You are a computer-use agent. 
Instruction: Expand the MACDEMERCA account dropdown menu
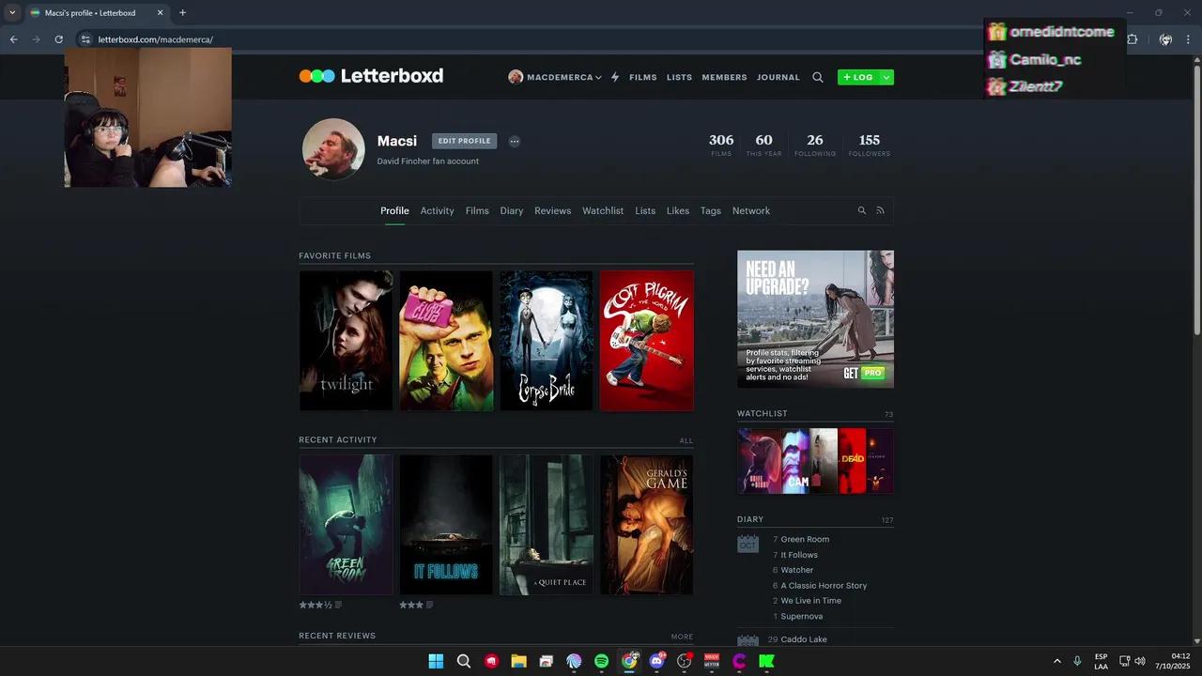tap(555, 77)
